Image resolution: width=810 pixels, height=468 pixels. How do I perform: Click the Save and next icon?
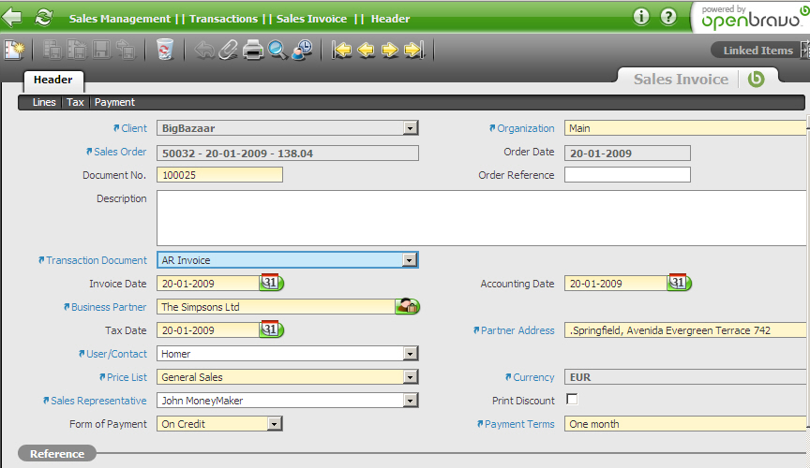[x=126, y=50]
